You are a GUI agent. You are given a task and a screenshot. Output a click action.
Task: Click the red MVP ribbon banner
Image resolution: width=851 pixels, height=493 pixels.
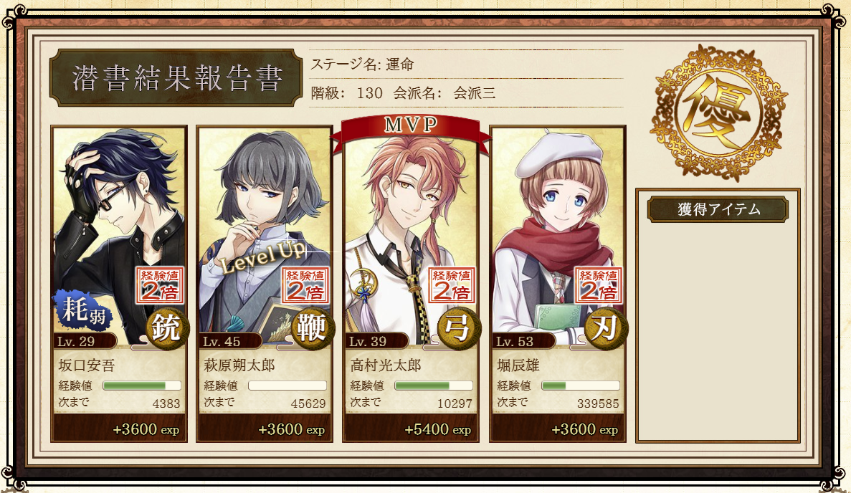[x=411, y=128]
